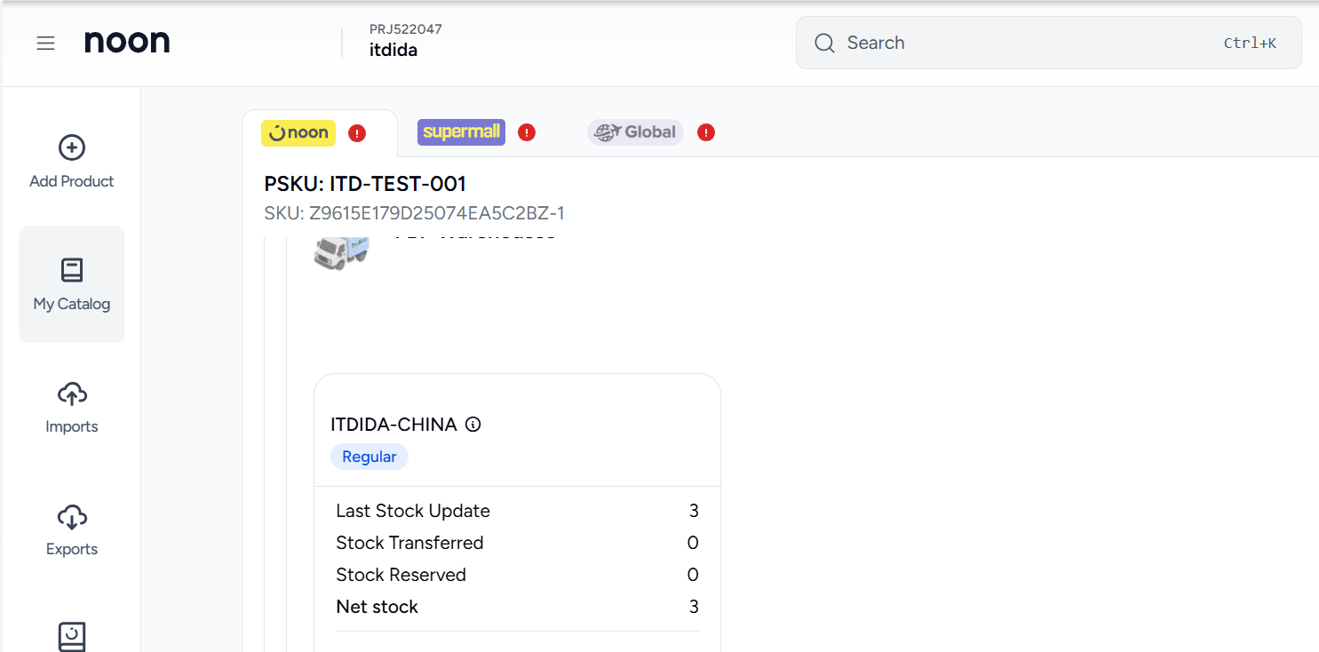Click the delivery truck warehouse image

341,252
